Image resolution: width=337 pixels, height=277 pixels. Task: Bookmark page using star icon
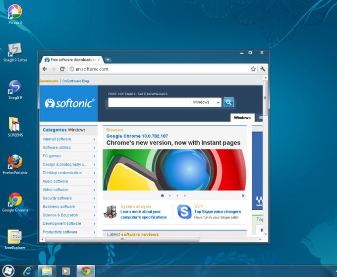pos(253,69)
